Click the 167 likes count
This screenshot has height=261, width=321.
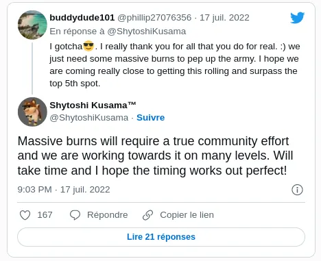click(x=45, y=215)
